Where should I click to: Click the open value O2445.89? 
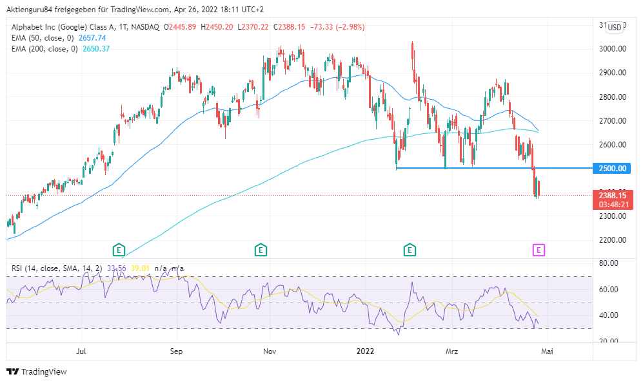pyautogui.click(x=179, y=27)
